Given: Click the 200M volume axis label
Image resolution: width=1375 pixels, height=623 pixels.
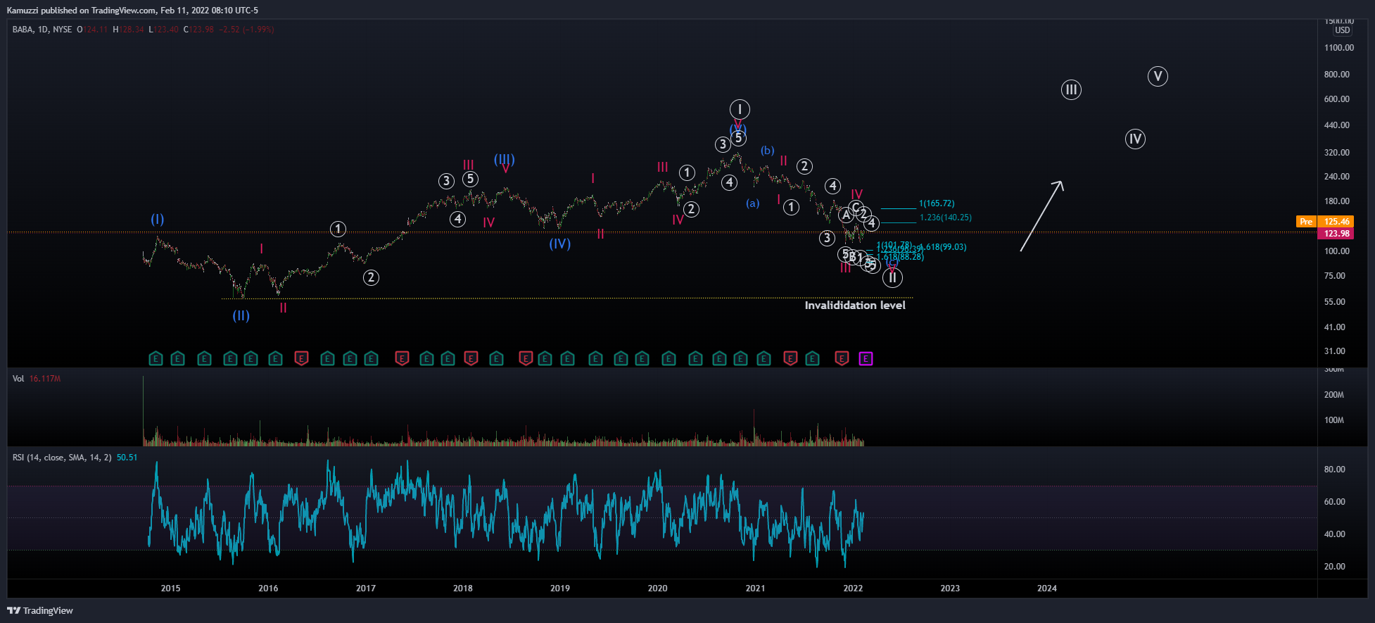Looking at the screenshot, I should point(1334,395).
